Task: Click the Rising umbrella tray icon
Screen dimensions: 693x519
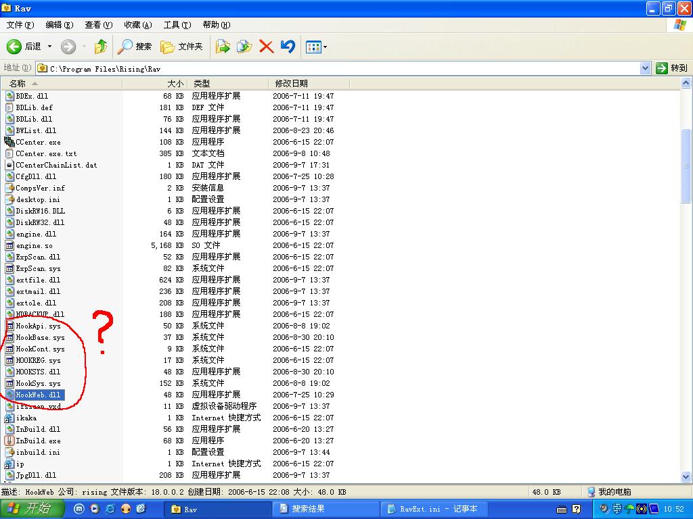Action: coord(629,510)
